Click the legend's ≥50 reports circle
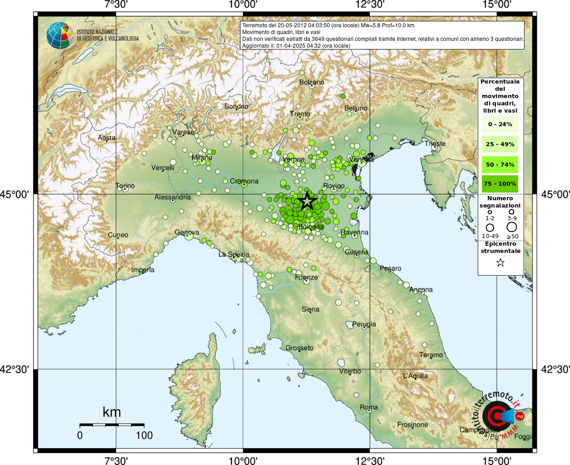The height and width of the screenshot is (465, 570). pyautogui.click(x=512, y=227)
